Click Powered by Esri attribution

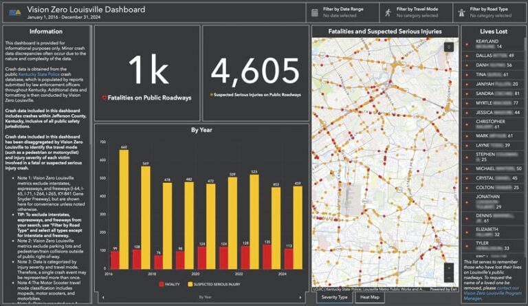[x=443, y=289]
